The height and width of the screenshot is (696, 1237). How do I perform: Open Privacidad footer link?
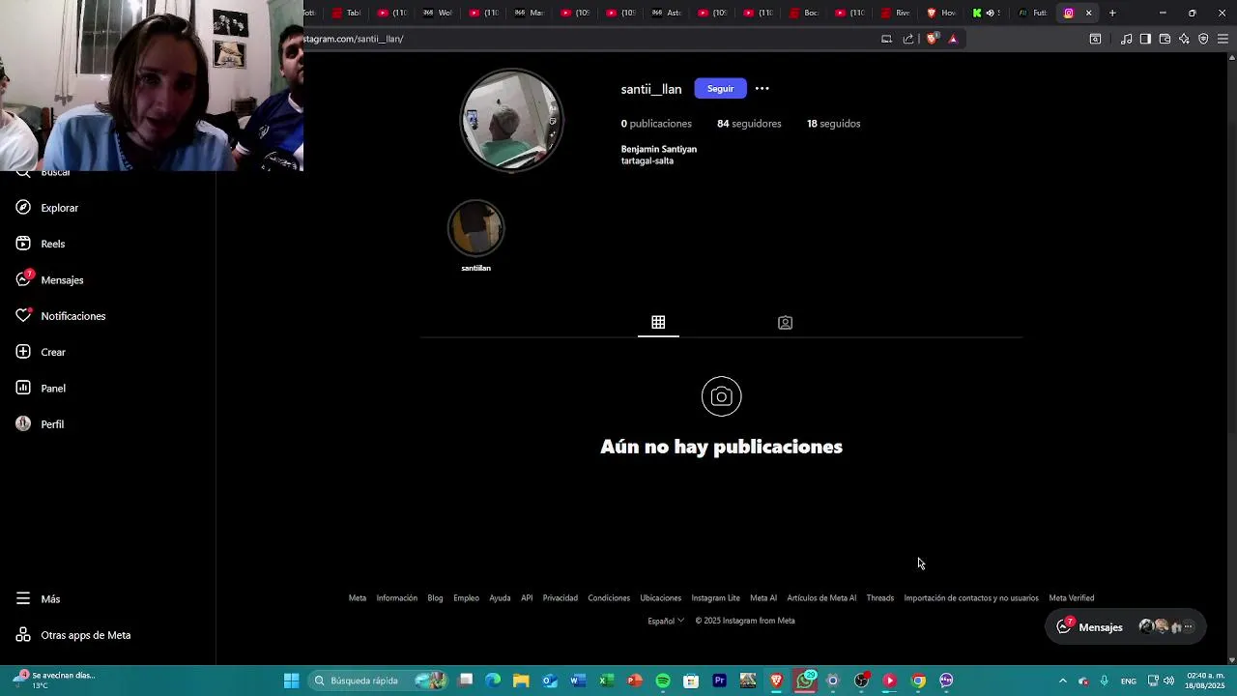click(x=561, y=598)
